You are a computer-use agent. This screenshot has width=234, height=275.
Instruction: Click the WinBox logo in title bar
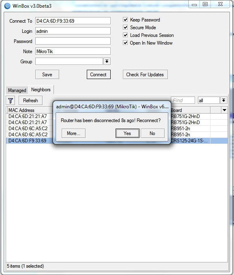coord(7,6)
